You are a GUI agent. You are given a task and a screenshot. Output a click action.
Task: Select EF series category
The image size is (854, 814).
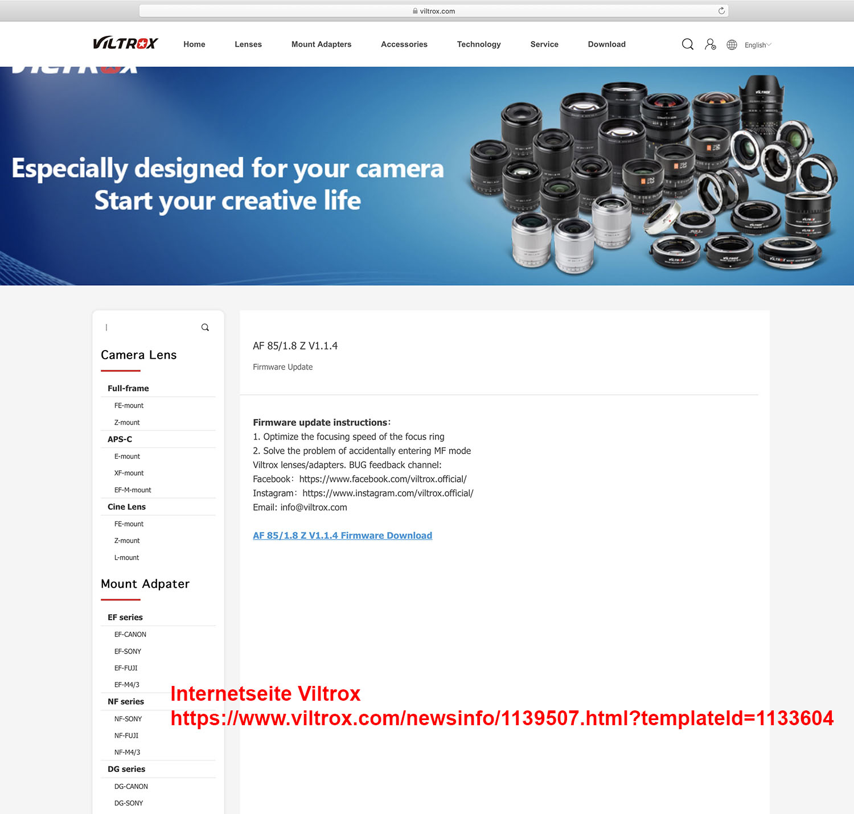pyautogui.click(x=125, y=617)
